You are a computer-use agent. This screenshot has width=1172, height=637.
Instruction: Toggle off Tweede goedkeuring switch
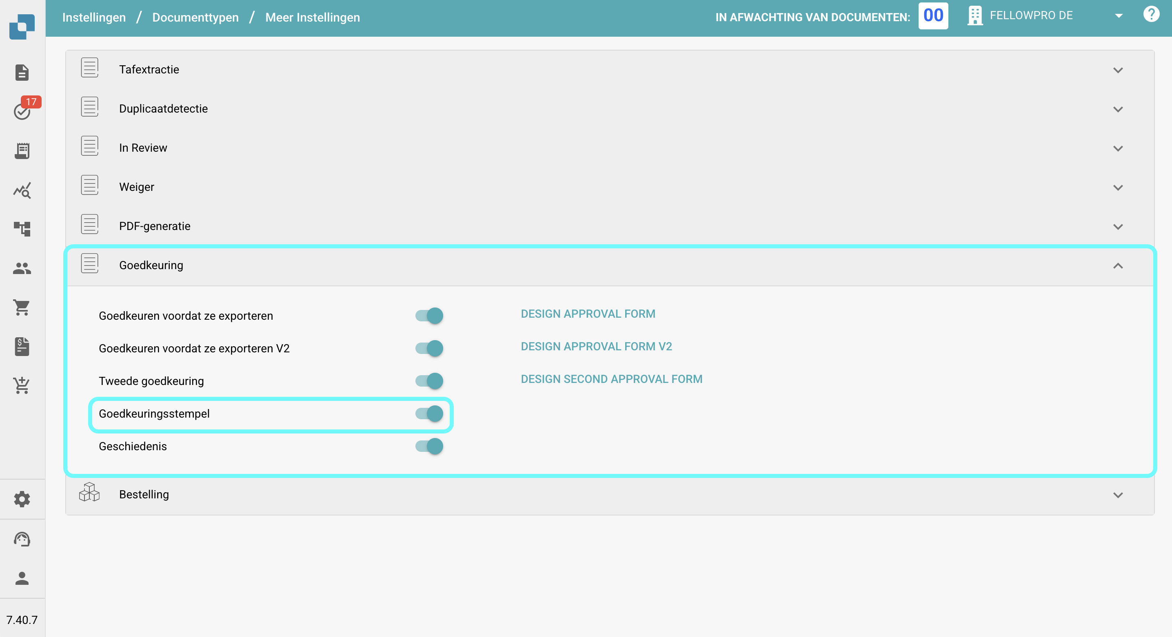click(429, 380)
